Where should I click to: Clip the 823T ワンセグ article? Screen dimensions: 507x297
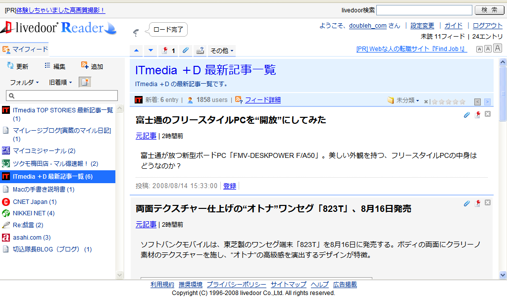[466, 203]
